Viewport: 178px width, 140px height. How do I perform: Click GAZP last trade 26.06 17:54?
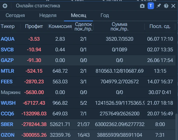[x=160, y=60]
